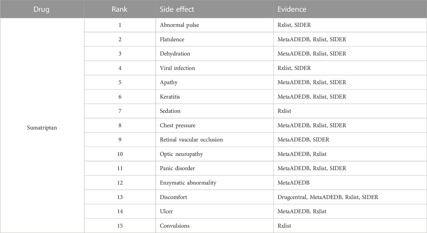
Task: Click the Optic neuropathy entry
Action: click(x=181, y=154)
